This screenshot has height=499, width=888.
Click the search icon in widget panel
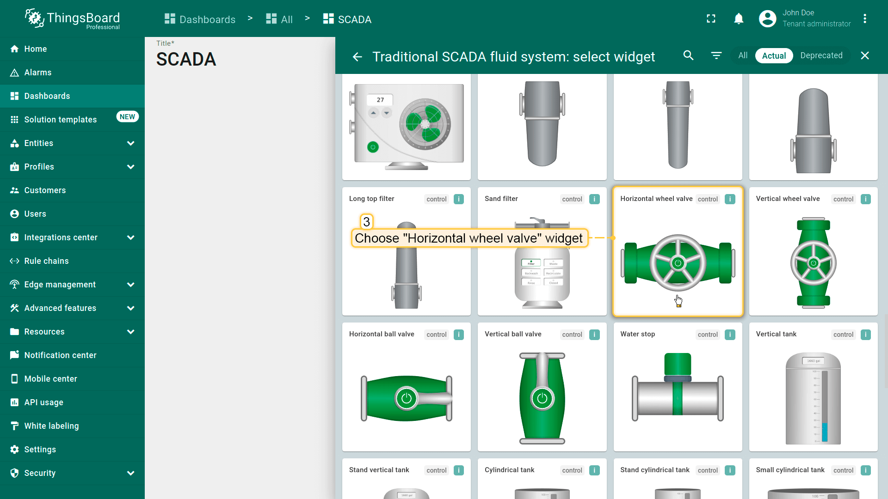[x=688, y=55]
